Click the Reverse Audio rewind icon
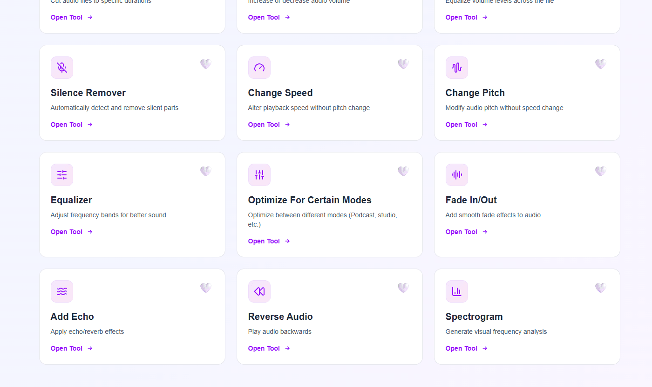652x387 pixels. [x=259, y=291]
